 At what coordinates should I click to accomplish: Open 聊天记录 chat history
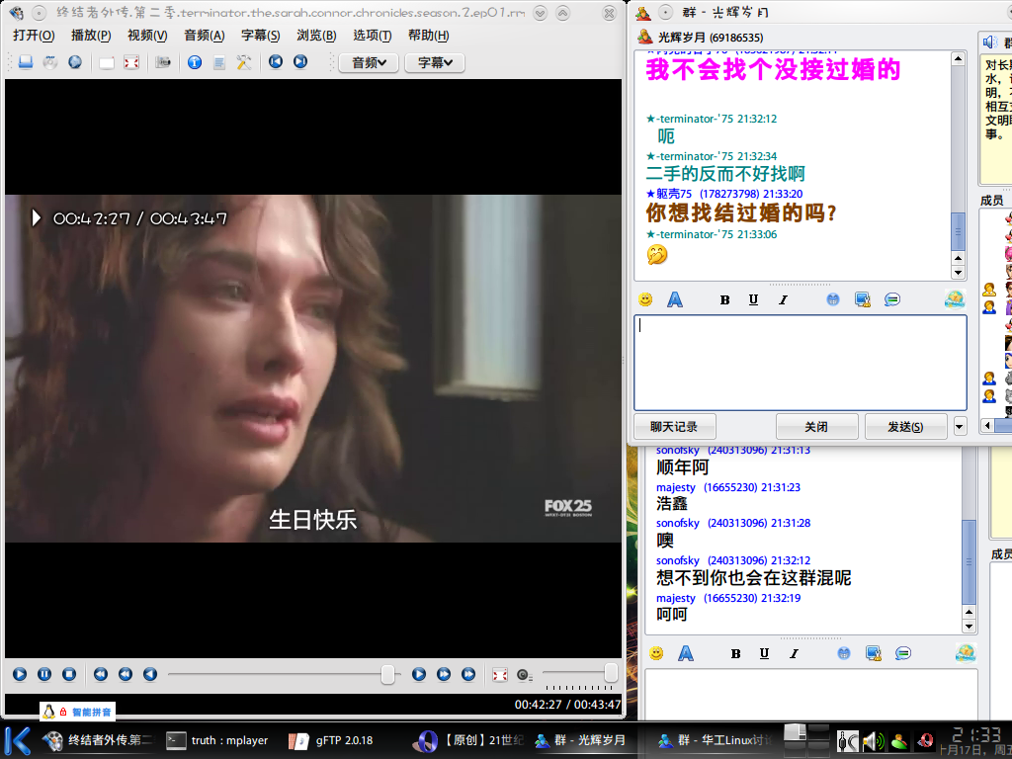pyautogui.click(x=674, y=427)
